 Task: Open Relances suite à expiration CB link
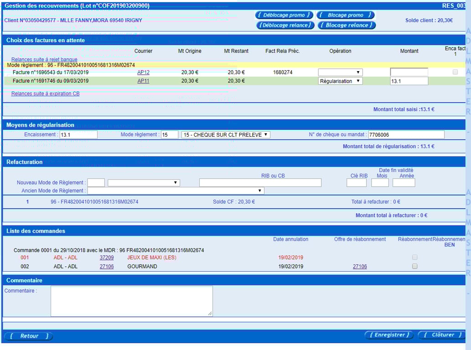point(45,94)
